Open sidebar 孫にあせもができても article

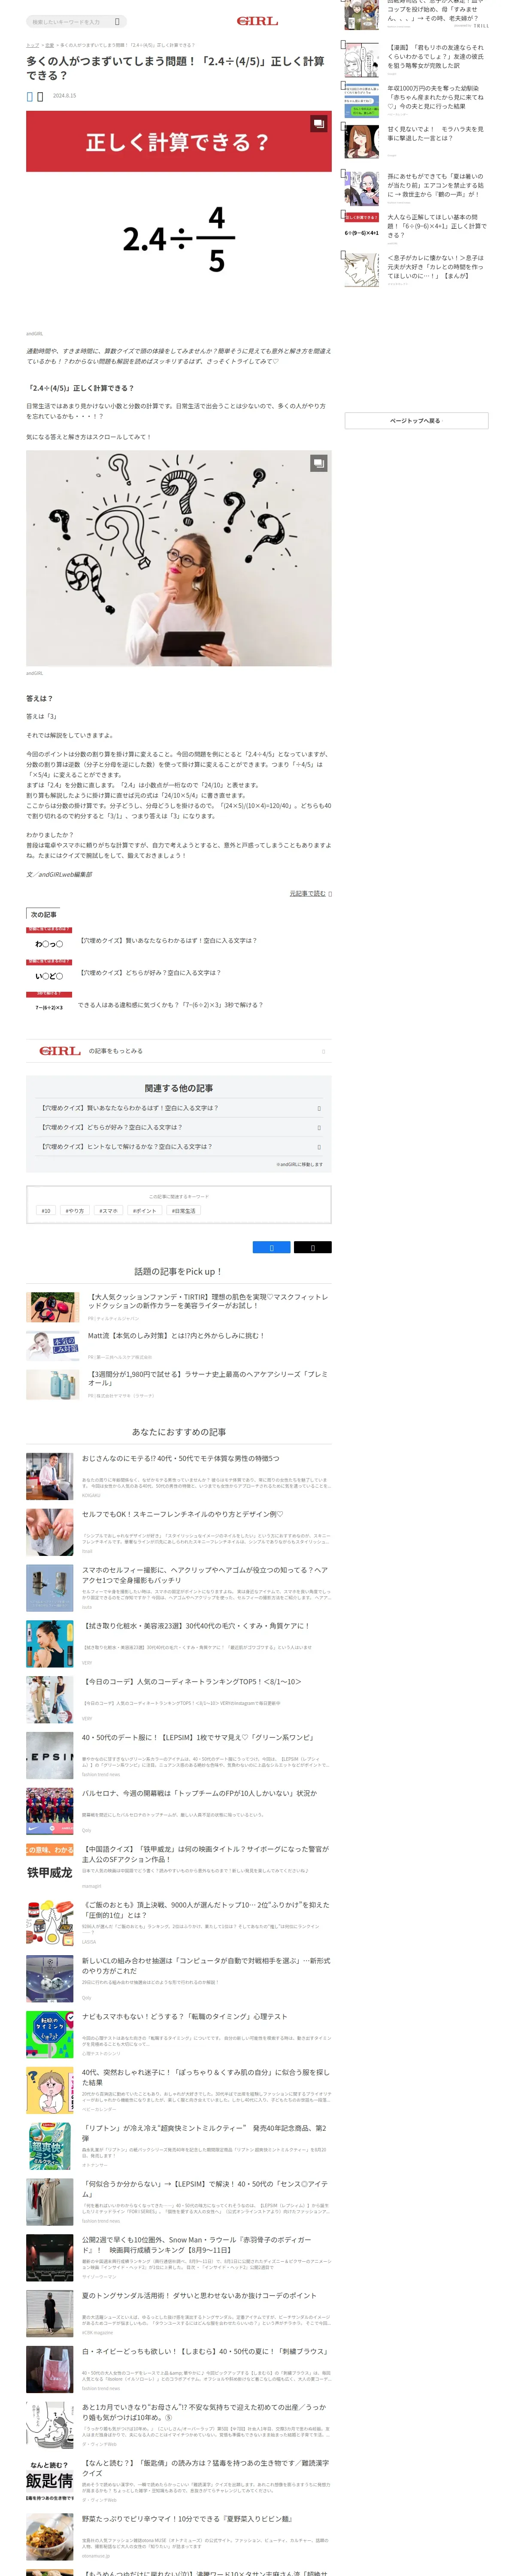tap(436, 185)
